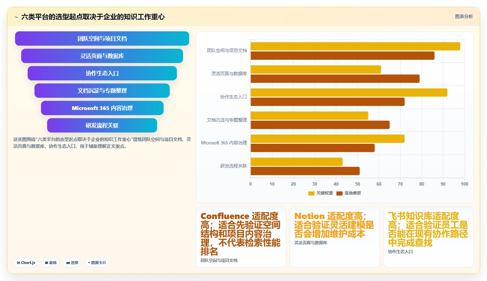Click the 六类平台的选型起点 page title
The width and height of the screenshot is (487, 281).
click(93, 17)
